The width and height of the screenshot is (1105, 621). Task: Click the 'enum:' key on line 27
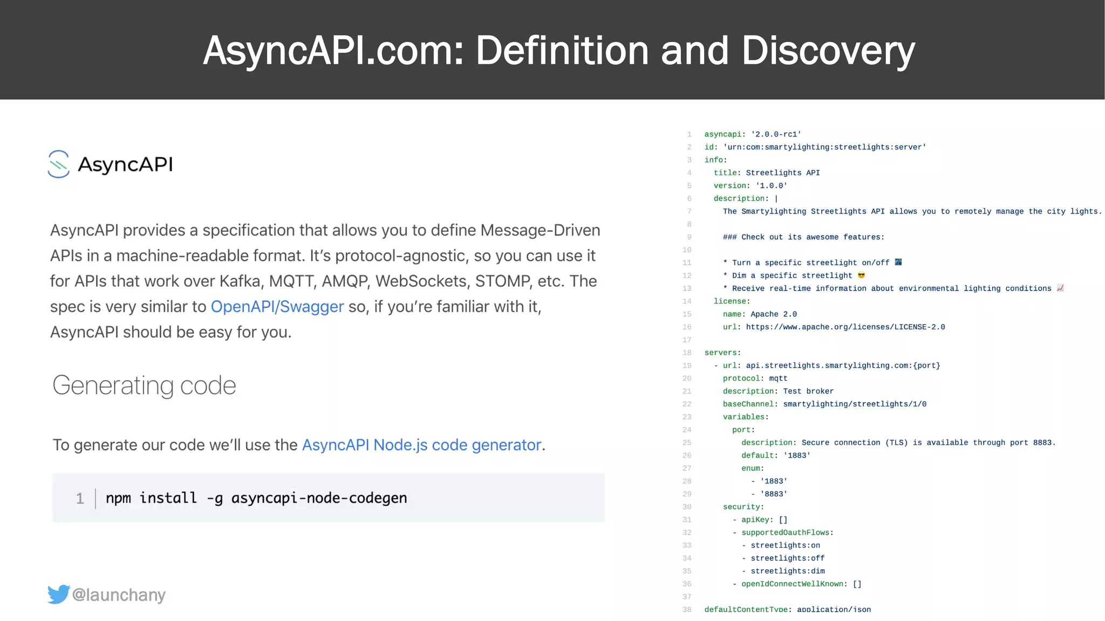tap(753, 469)
